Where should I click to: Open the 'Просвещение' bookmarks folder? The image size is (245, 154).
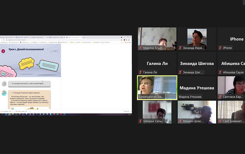(96, 42)
